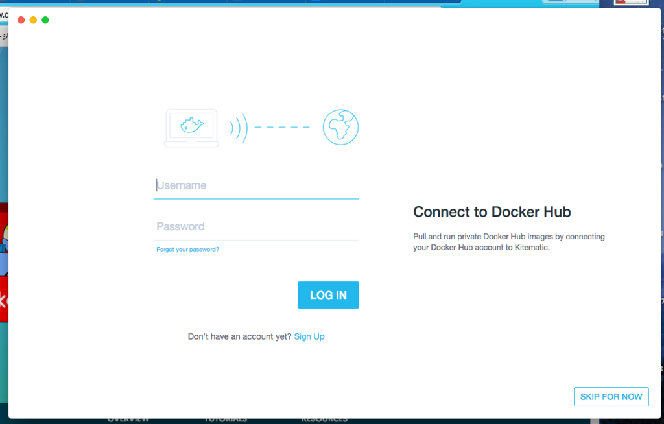Maximize window using green button
The width and height of the screenshot is (664, 424).
coord(45,20)
